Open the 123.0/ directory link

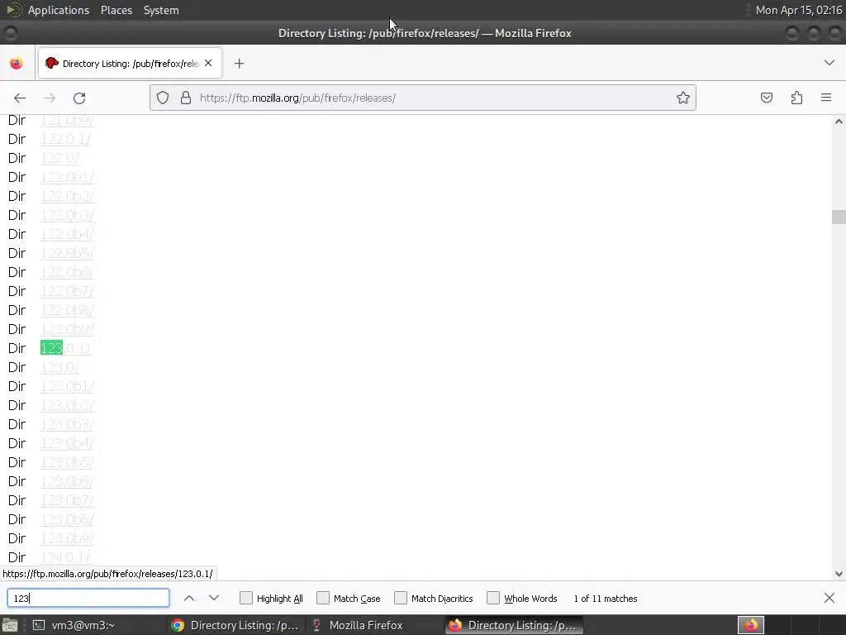pyautogui.click(x=59, y=367)
